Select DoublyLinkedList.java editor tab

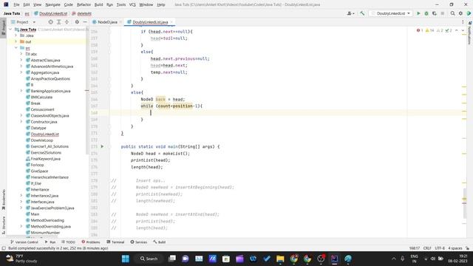tap(150, 22)
